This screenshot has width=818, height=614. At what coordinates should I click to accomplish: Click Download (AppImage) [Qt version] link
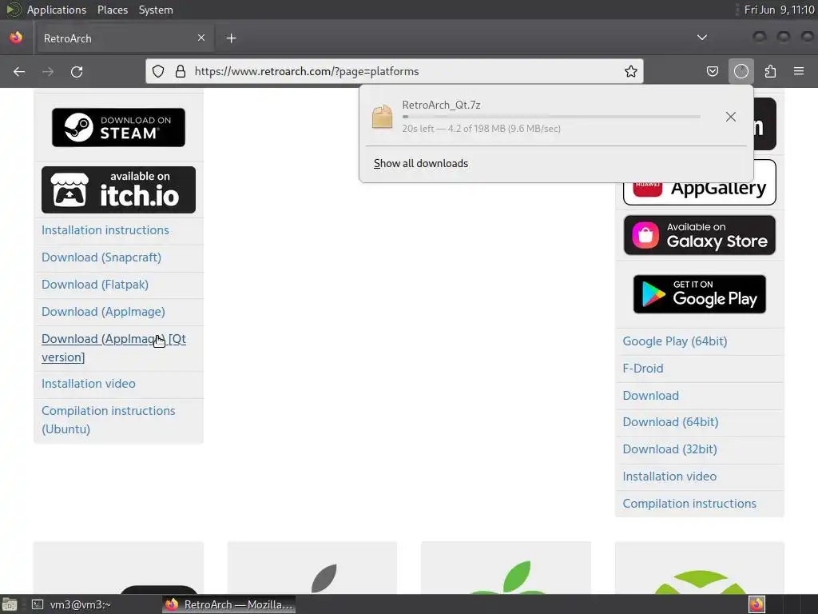(x=113, y=348)
